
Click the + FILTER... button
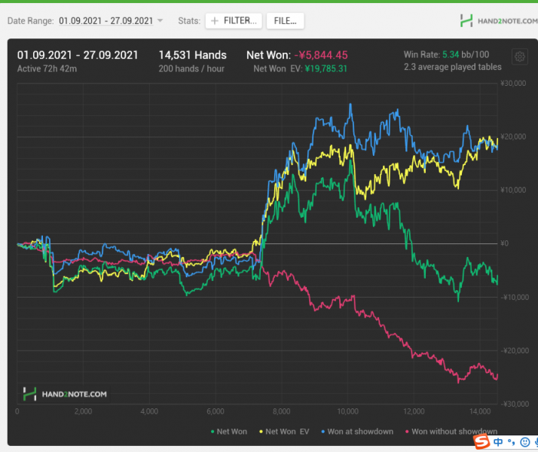[234, 21]
